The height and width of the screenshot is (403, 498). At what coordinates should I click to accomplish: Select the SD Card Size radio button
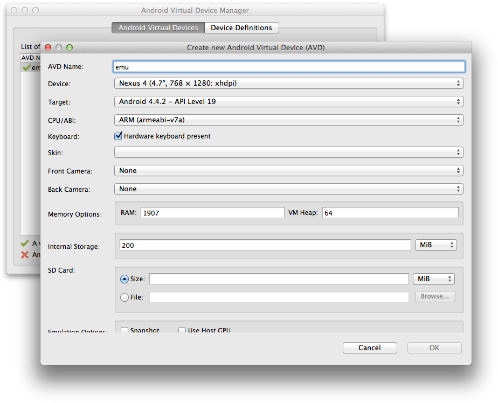click(x=124, y=279)
